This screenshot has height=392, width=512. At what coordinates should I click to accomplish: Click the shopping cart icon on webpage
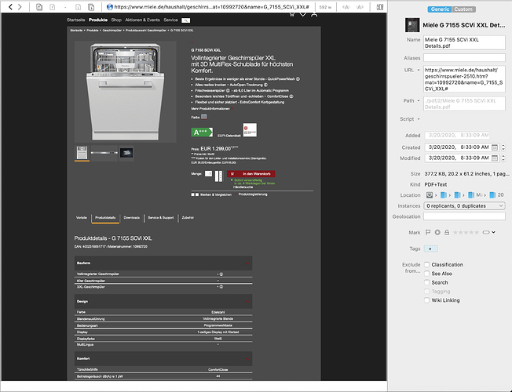click(292, 14)
